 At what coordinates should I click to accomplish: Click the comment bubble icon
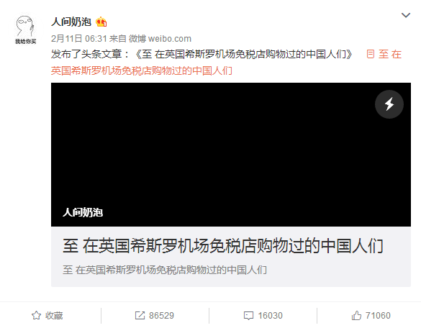248,316
